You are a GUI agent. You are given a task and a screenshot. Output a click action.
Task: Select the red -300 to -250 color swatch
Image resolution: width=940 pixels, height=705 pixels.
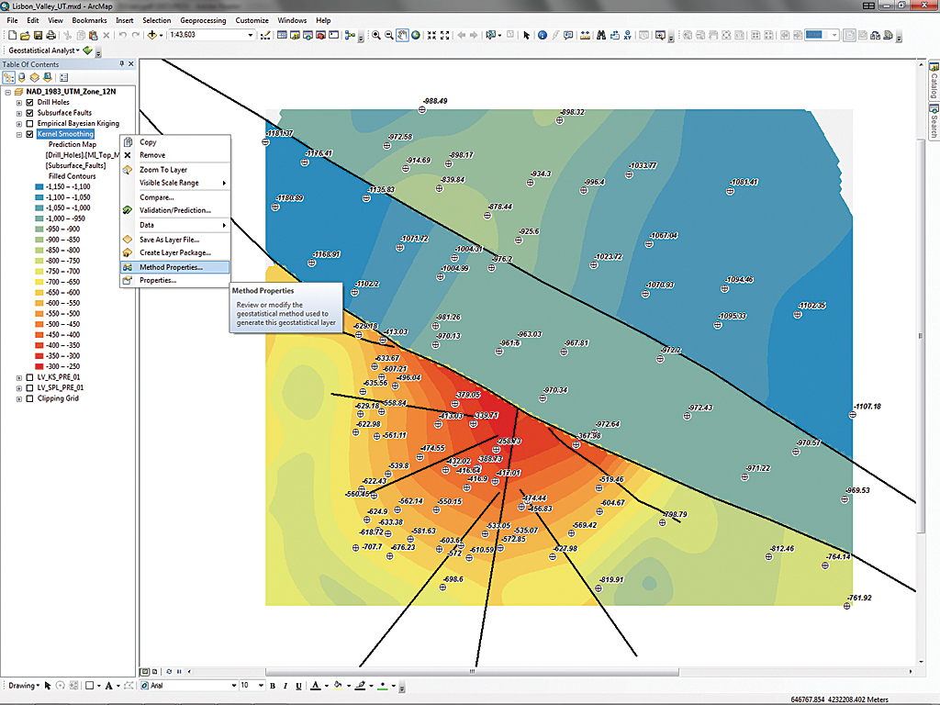pos(39,364)
